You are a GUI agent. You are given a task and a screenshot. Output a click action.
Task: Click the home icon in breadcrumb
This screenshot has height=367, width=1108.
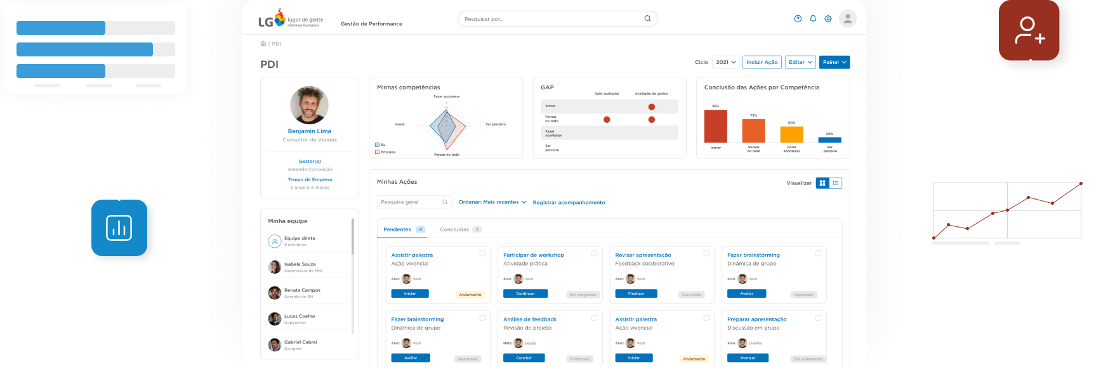tap(263, 44)
